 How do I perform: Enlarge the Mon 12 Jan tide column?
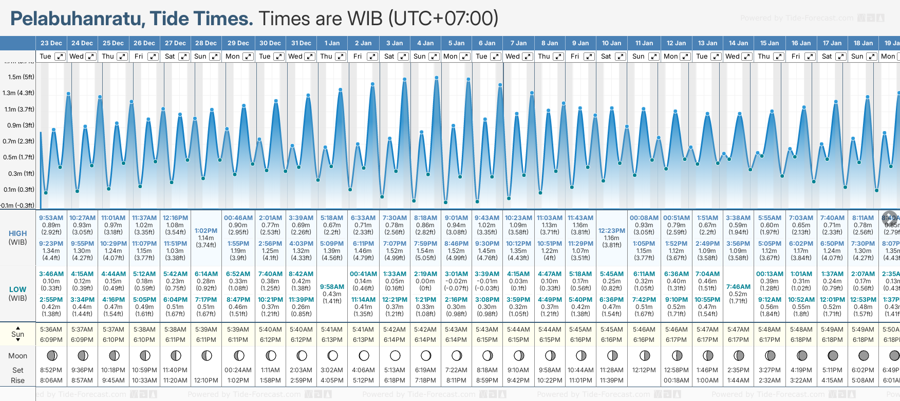pos(685,57)
